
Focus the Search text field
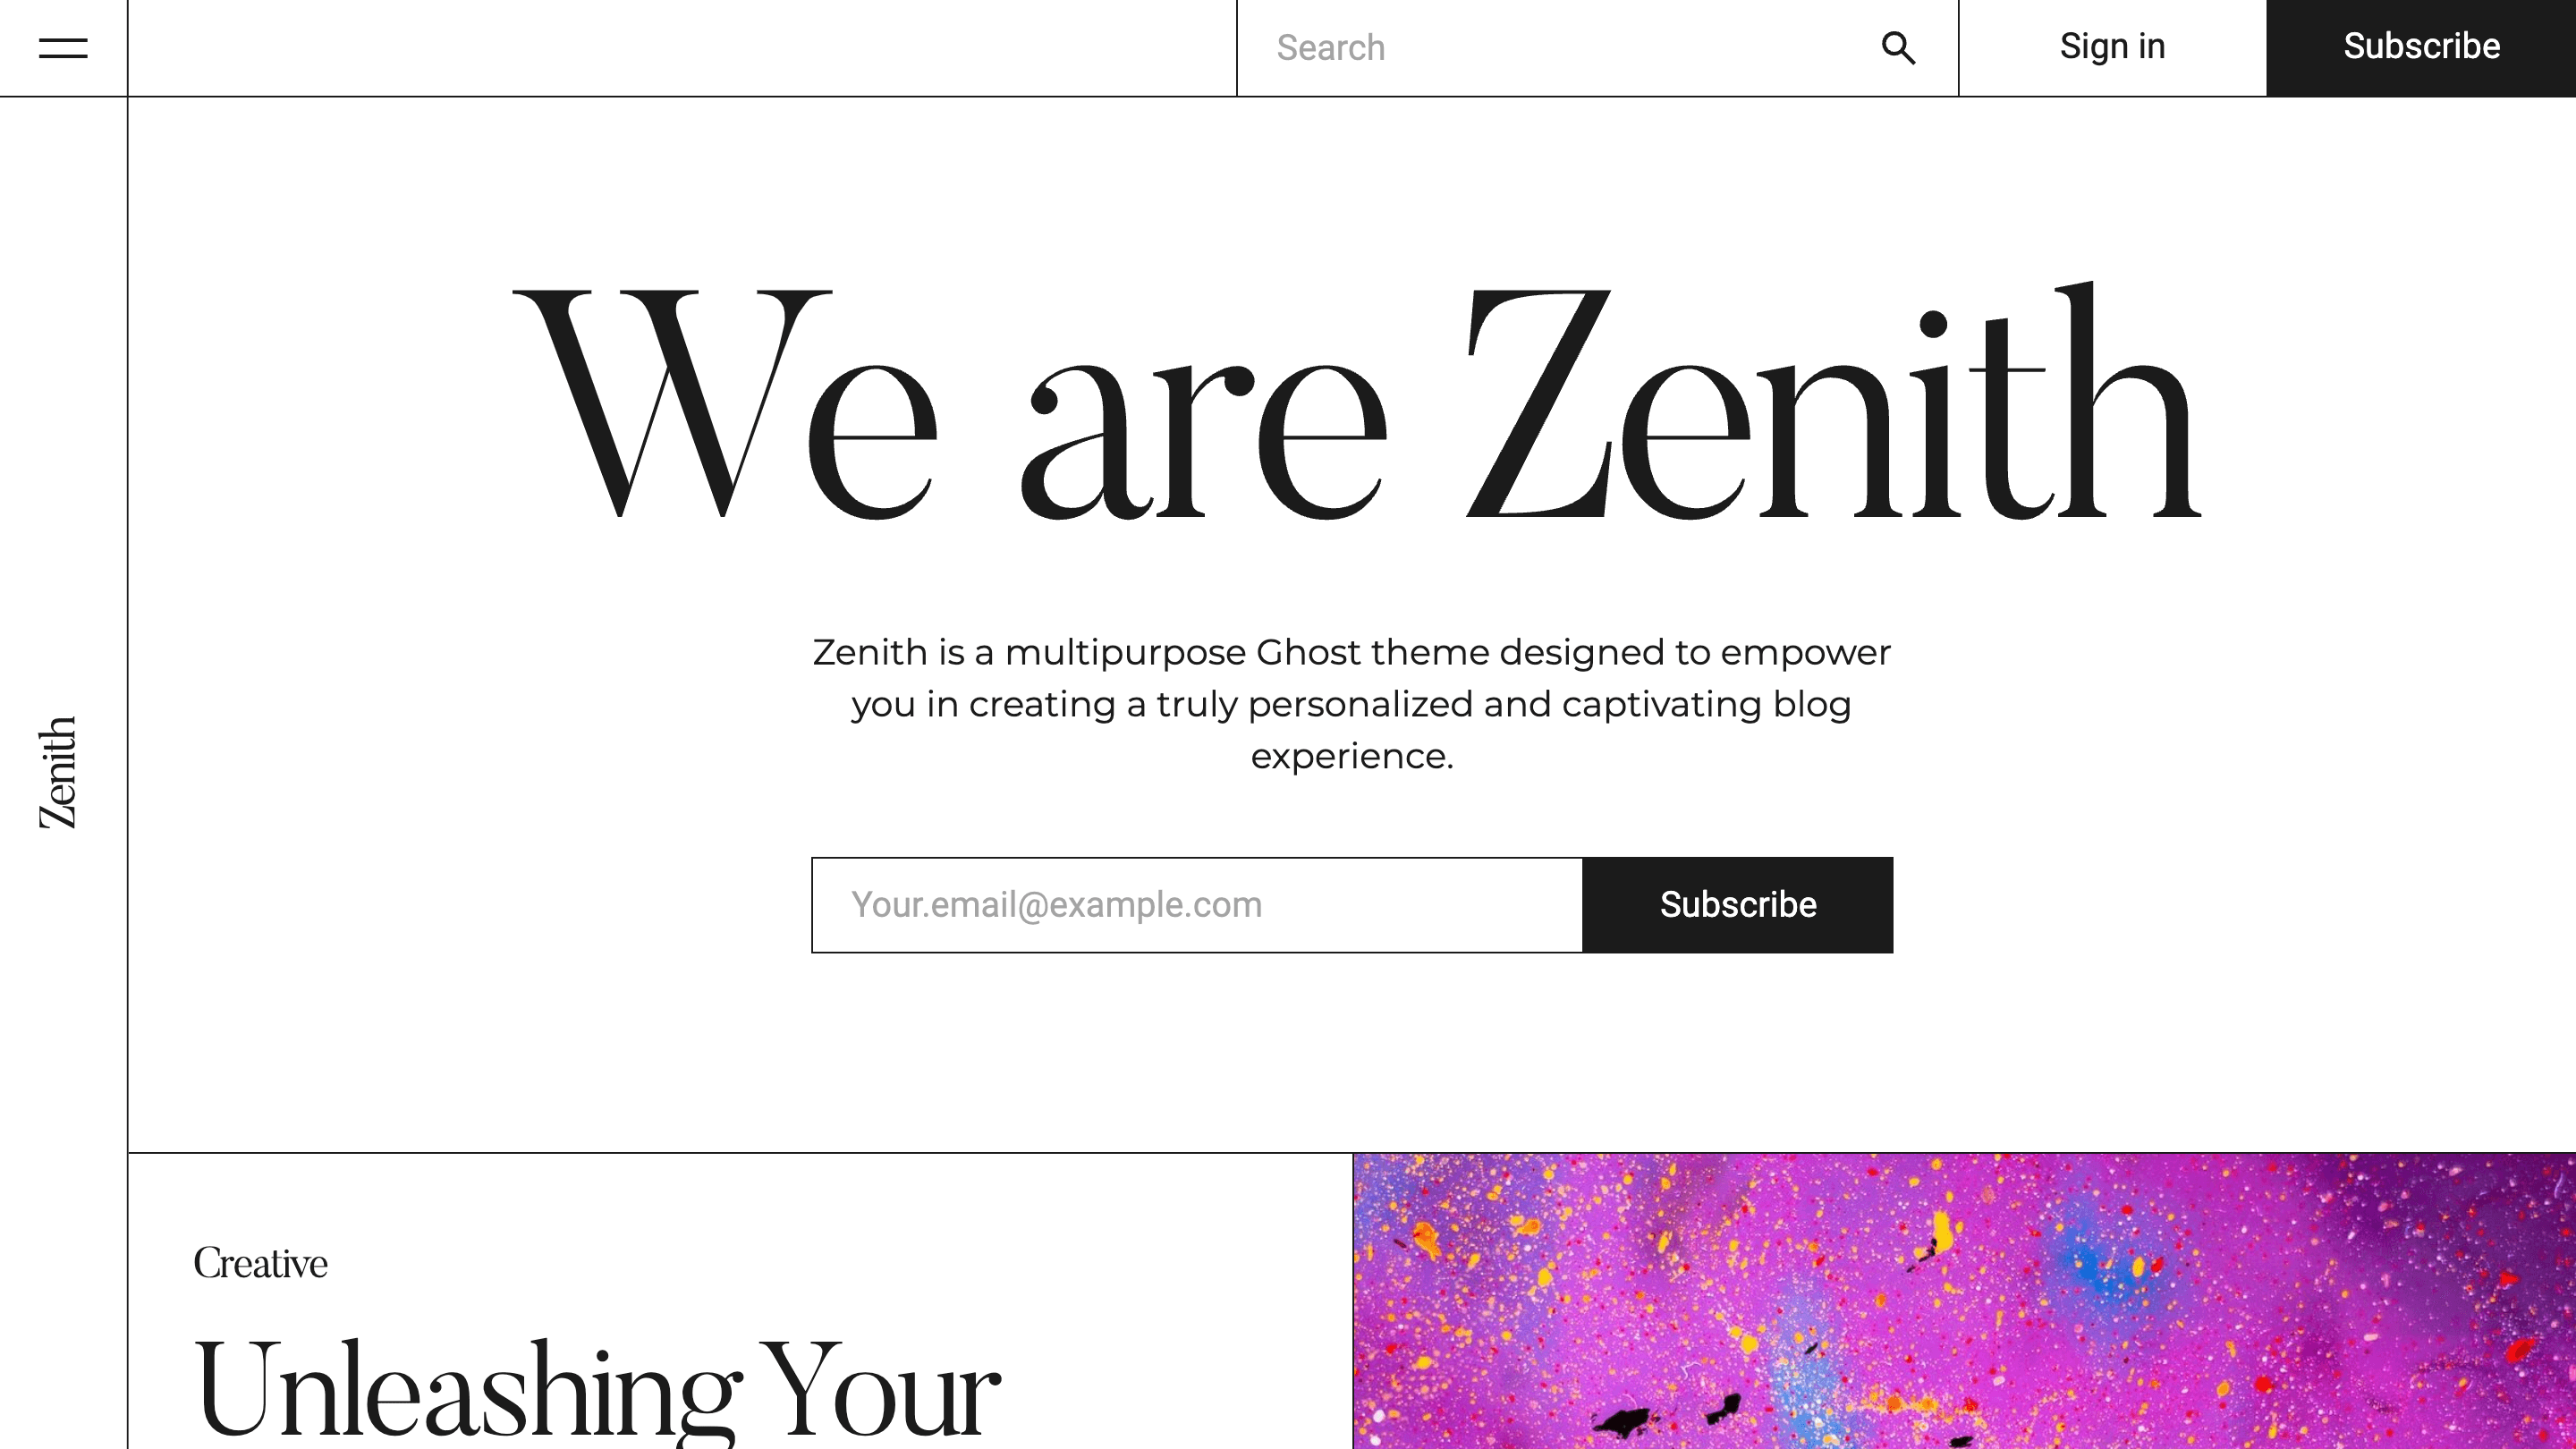pos(1560,48)
